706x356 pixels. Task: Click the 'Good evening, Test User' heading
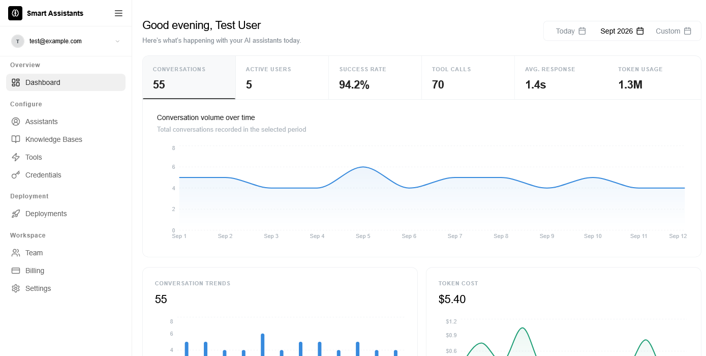pos(201,25)
